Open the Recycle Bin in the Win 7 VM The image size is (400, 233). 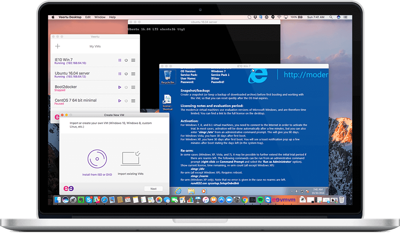(x=168, y=77)
